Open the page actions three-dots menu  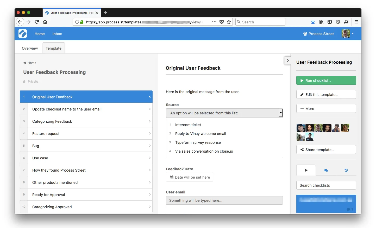[214, 22]
